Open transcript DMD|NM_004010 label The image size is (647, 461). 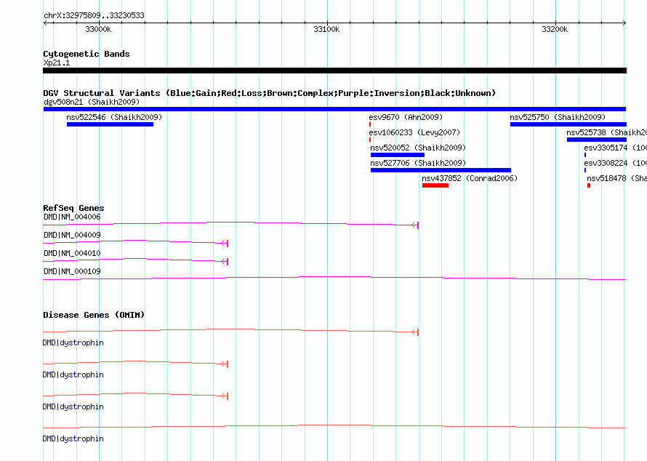72,253
